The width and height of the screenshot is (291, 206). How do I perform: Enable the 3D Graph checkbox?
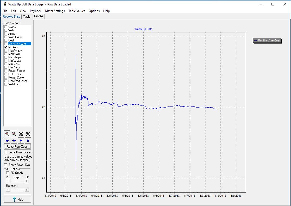pos(8,173)
